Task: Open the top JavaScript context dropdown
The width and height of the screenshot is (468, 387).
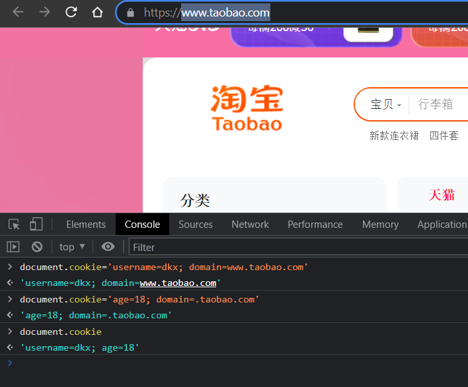Action: tap(72, 247)
